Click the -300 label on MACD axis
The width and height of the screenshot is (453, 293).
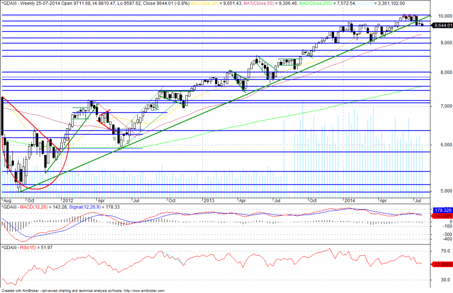(447, 234)
